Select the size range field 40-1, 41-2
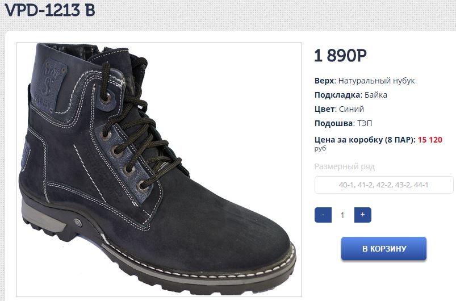Image resolution: width=456 pixels, height=301 pixels. tap(384, 185)
